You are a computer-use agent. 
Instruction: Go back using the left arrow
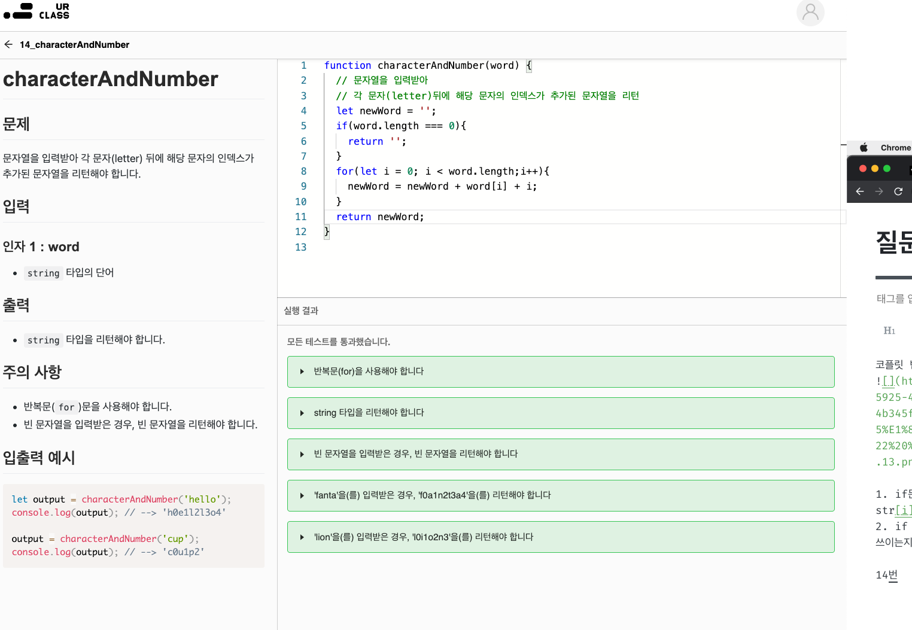pos(8,44)
